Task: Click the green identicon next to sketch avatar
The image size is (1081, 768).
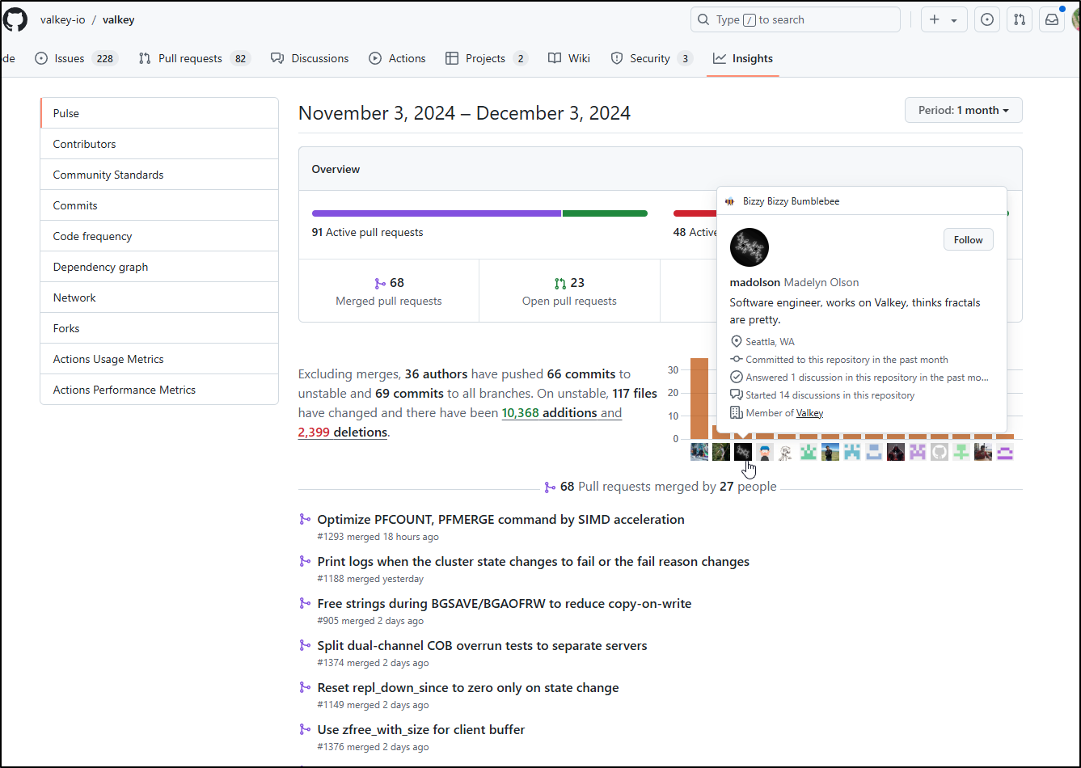Action: tap(809, 452)
